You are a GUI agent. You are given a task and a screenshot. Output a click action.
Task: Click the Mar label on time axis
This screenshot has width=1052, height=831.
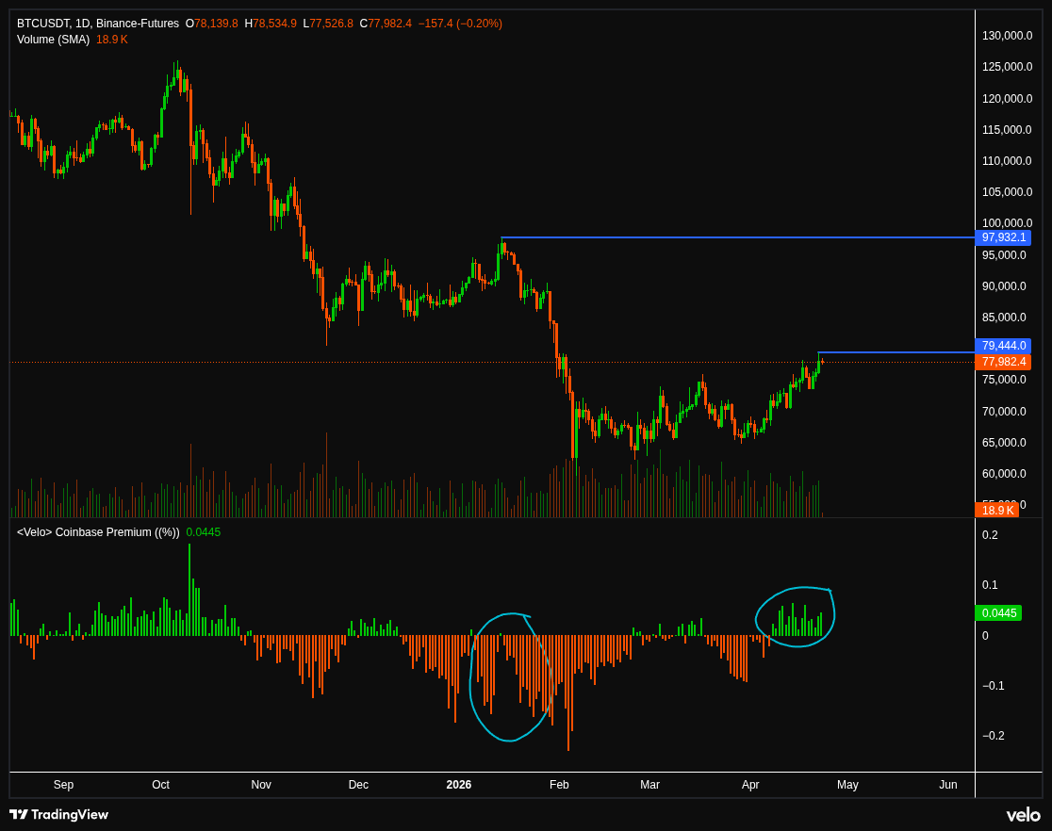click(650, 784)
